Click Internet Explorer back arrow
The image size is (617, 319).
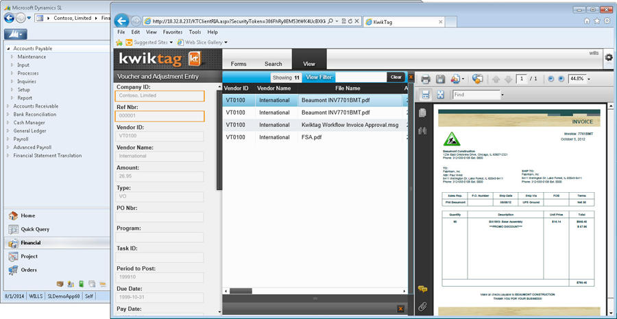pyautogui.click(x=122, y=21)
